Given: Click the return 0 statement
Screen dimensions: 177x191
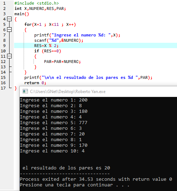Looking at the screenshot, I should (x=35, y=83).
